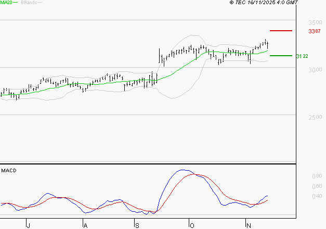This screenshot has width=326, height=229.
Task: Select the MA20 legend label
Action: 6,3
